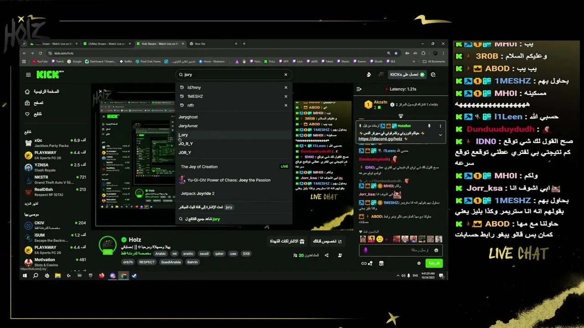Click the chat message input field
The image size is (584, 328).
coord(401,250)
